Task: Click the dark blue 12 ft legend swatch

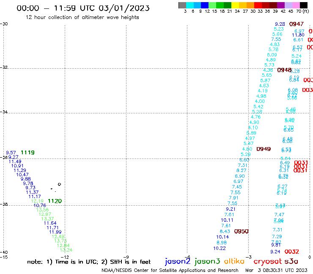Action: [205, 5]
